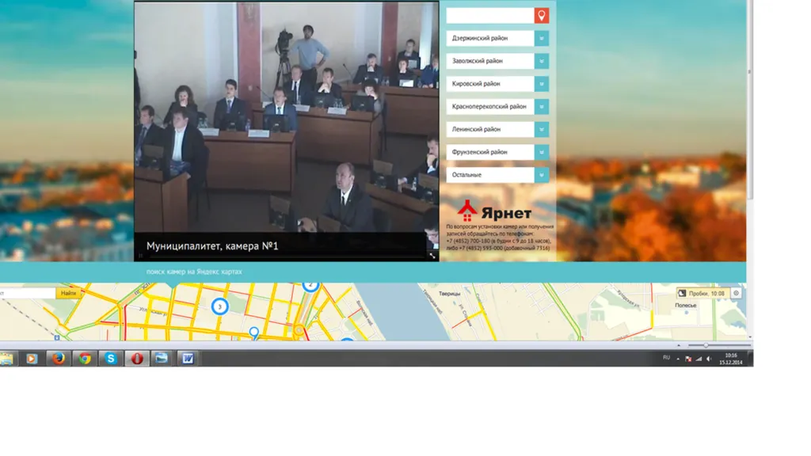Click the Найти button on the map
This screenshot has width=811, height=456.
68,293
